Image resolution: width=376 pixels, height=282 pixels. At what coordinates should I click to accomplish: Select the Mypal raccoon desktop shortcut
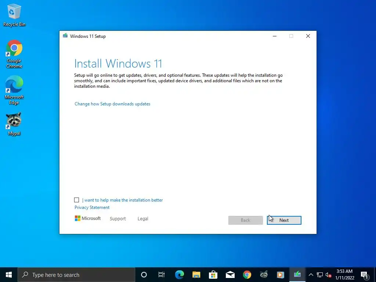click(x=14, y=124)
